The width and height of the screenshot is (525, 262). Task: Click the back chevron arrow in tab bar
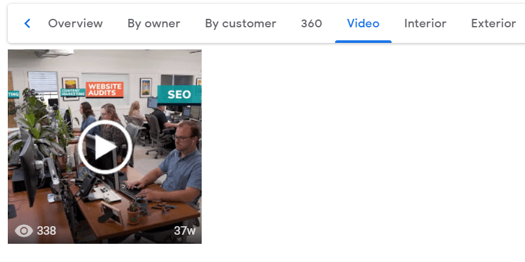(x=27, y=23)
